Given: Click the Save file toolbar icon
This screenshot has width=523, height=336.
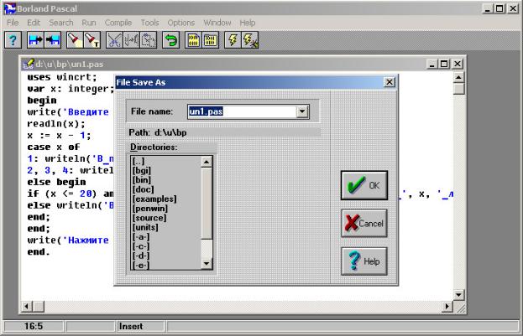Looking at the screenshot, I should pyautogui.click(x=53, y=40).
